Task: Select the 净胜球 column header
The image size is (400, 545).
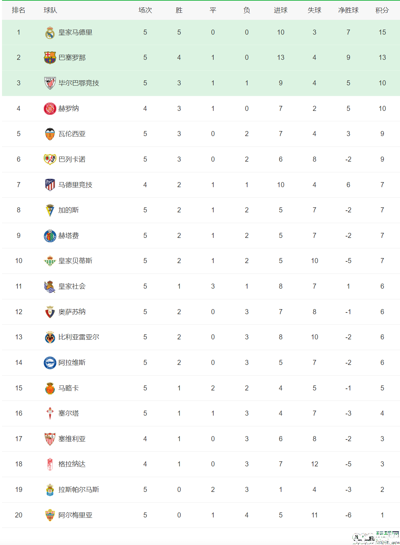Action: point(348,10)
